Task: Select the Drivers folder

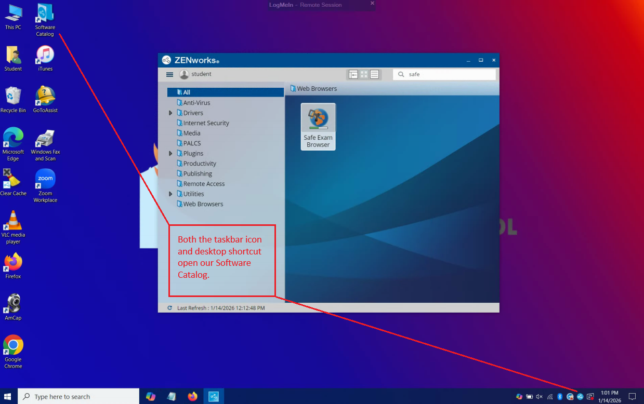Action: coord(190,113)
